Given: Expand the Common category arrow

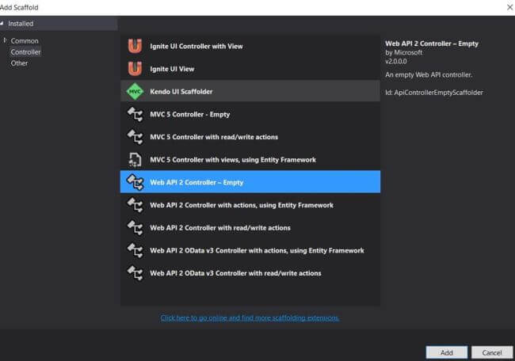Looking at the screenshot, I should [5, 40].
